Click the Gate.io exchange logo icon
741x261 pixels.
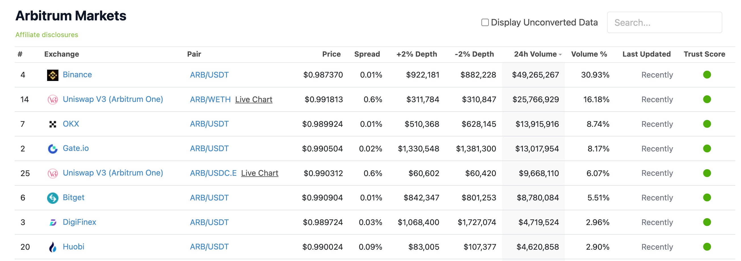(x=53, y=149)
